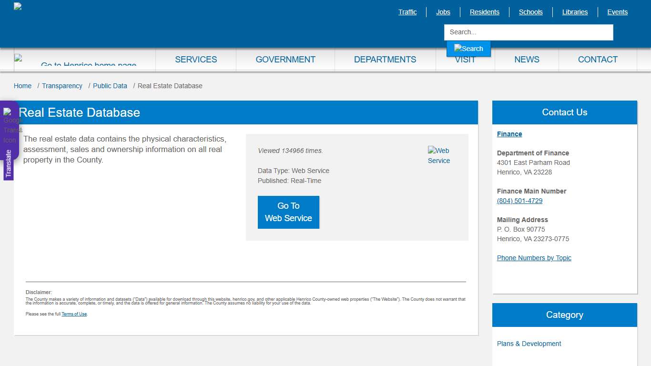Open the DEPARTMENTS navigation menu
The height and width of the screenshot is (366, 651).
pyautogui.click(x=385, y=59)
